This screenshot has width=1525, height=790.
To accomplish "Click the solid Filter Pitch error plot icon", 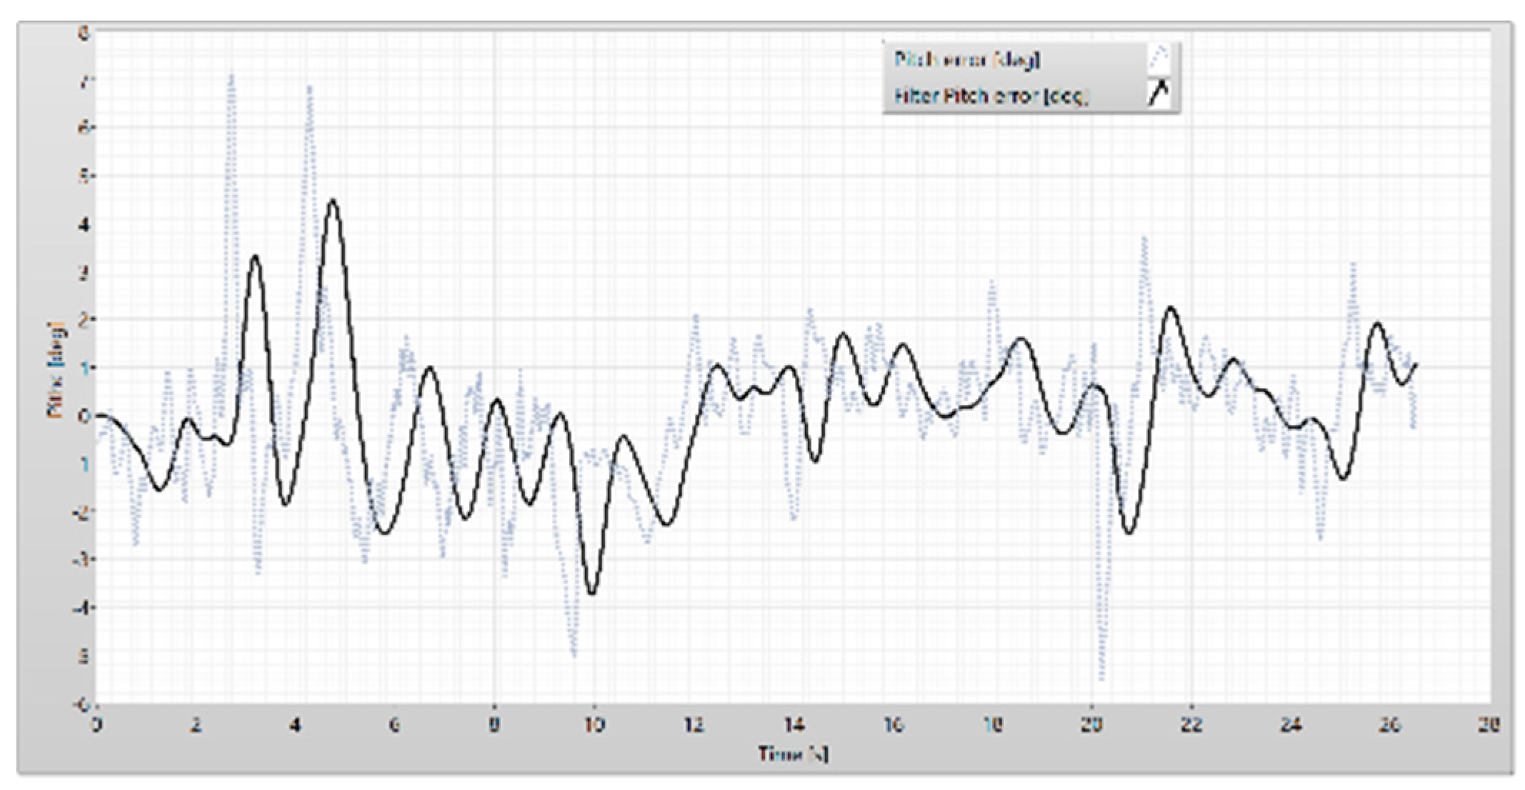I will pyautogui.click(x=1159, y=94).
